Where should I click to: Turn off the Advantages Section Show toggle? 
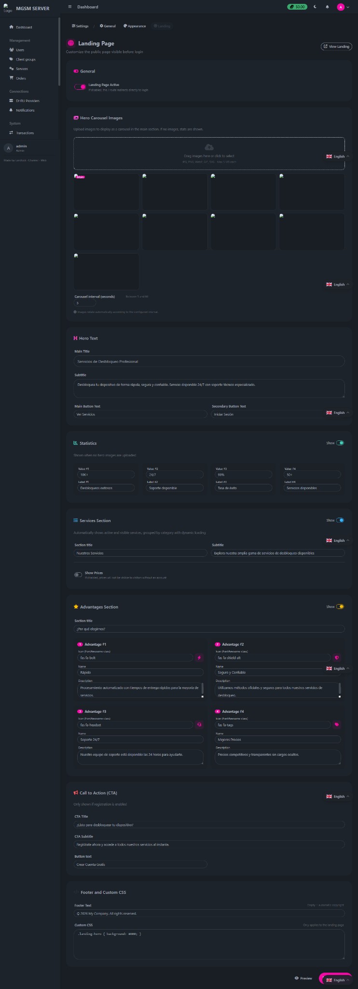pos(340,607)
